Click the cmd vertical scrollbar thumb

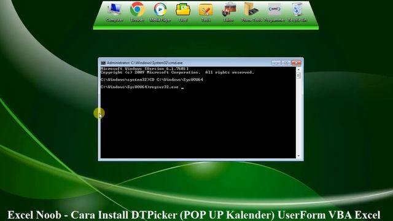tap(298, 75)
